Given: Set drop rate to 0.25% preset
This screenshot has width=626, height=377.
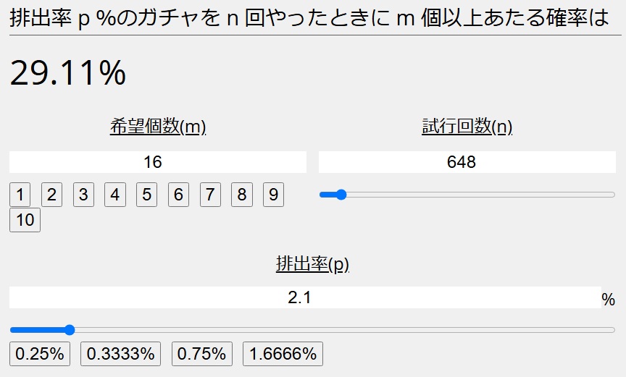Looking at the screenshot, I should pyautogui.click(x=40, y=354).
